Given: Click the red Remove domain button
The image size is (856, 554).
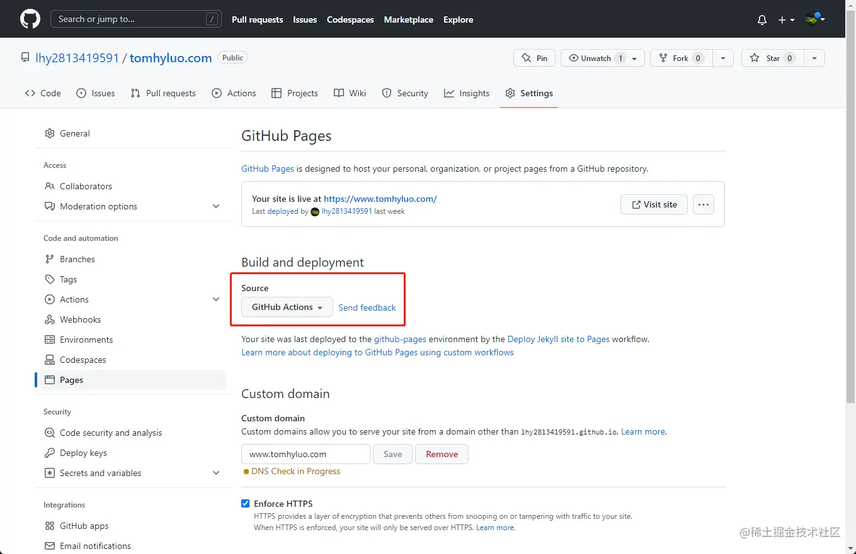Looking at the screenshot, I should point(442,454).
